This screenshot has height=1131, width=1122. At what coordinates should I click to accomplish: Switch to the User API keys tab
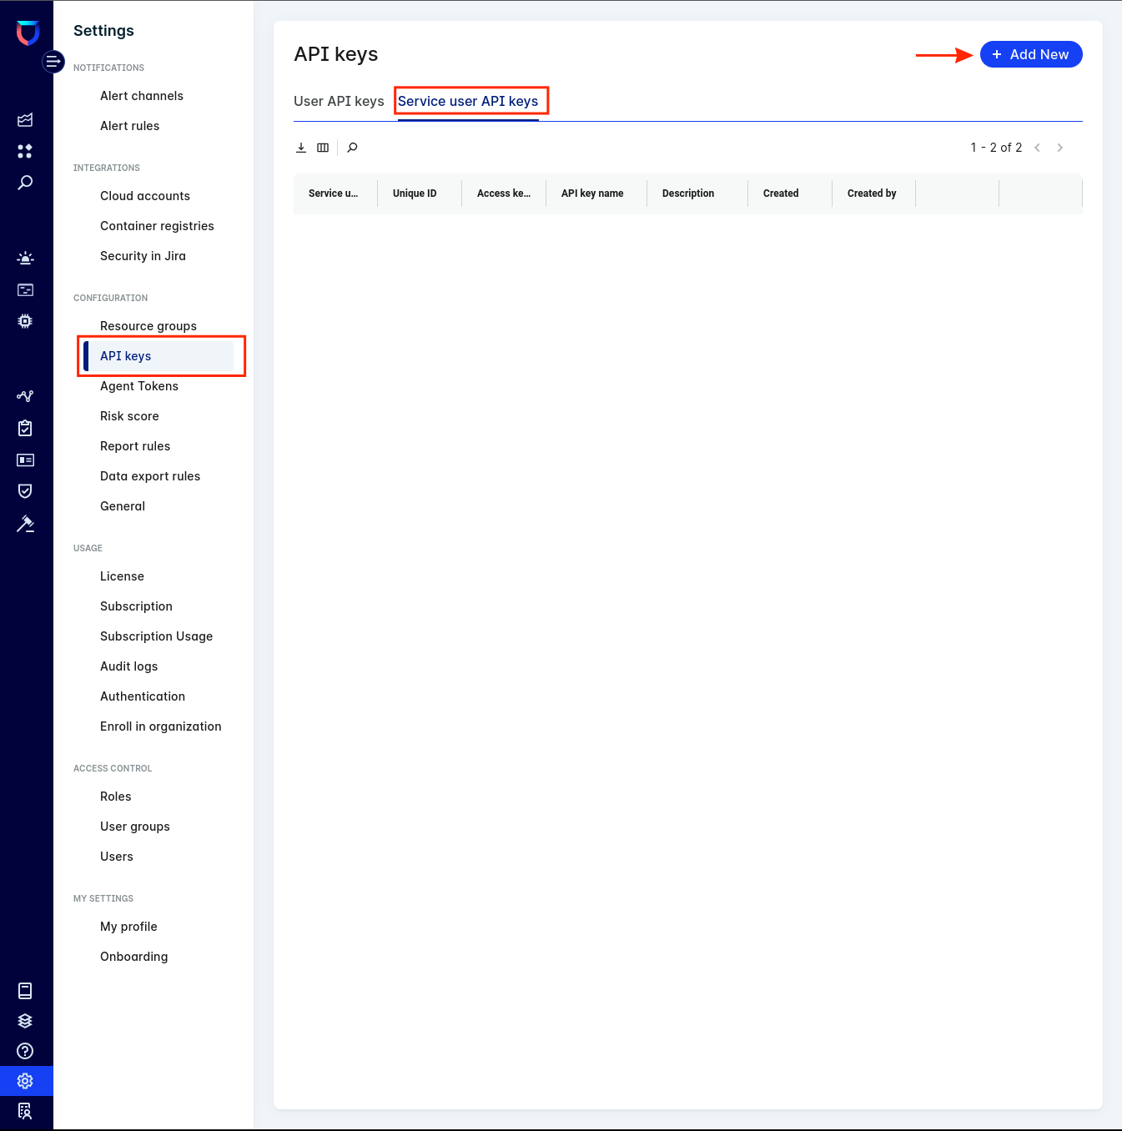tap(339, 101)
